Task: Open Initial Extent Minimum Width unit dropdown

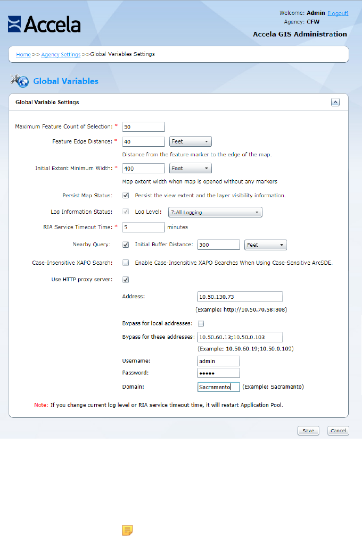Action: (x=190, y=168)
